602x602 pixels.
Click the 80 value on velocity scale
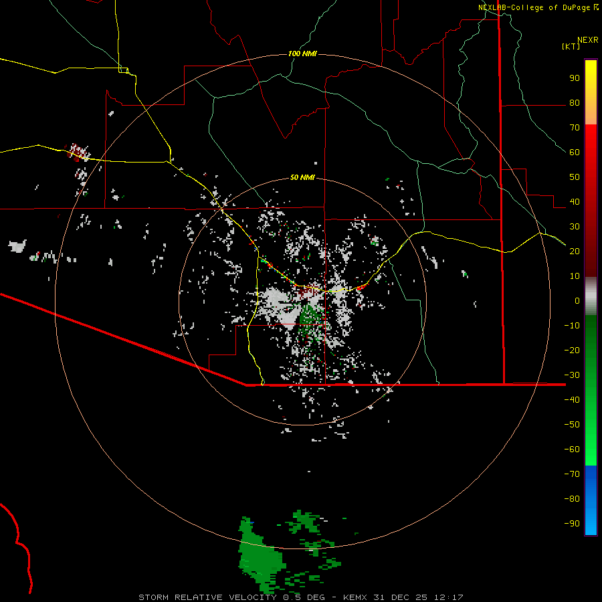point(575,103)
